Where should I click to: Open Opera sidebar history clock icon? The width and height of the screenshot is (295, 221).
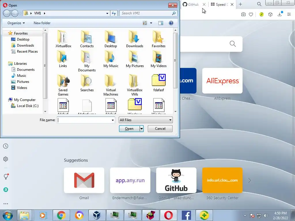click(6, 146)
